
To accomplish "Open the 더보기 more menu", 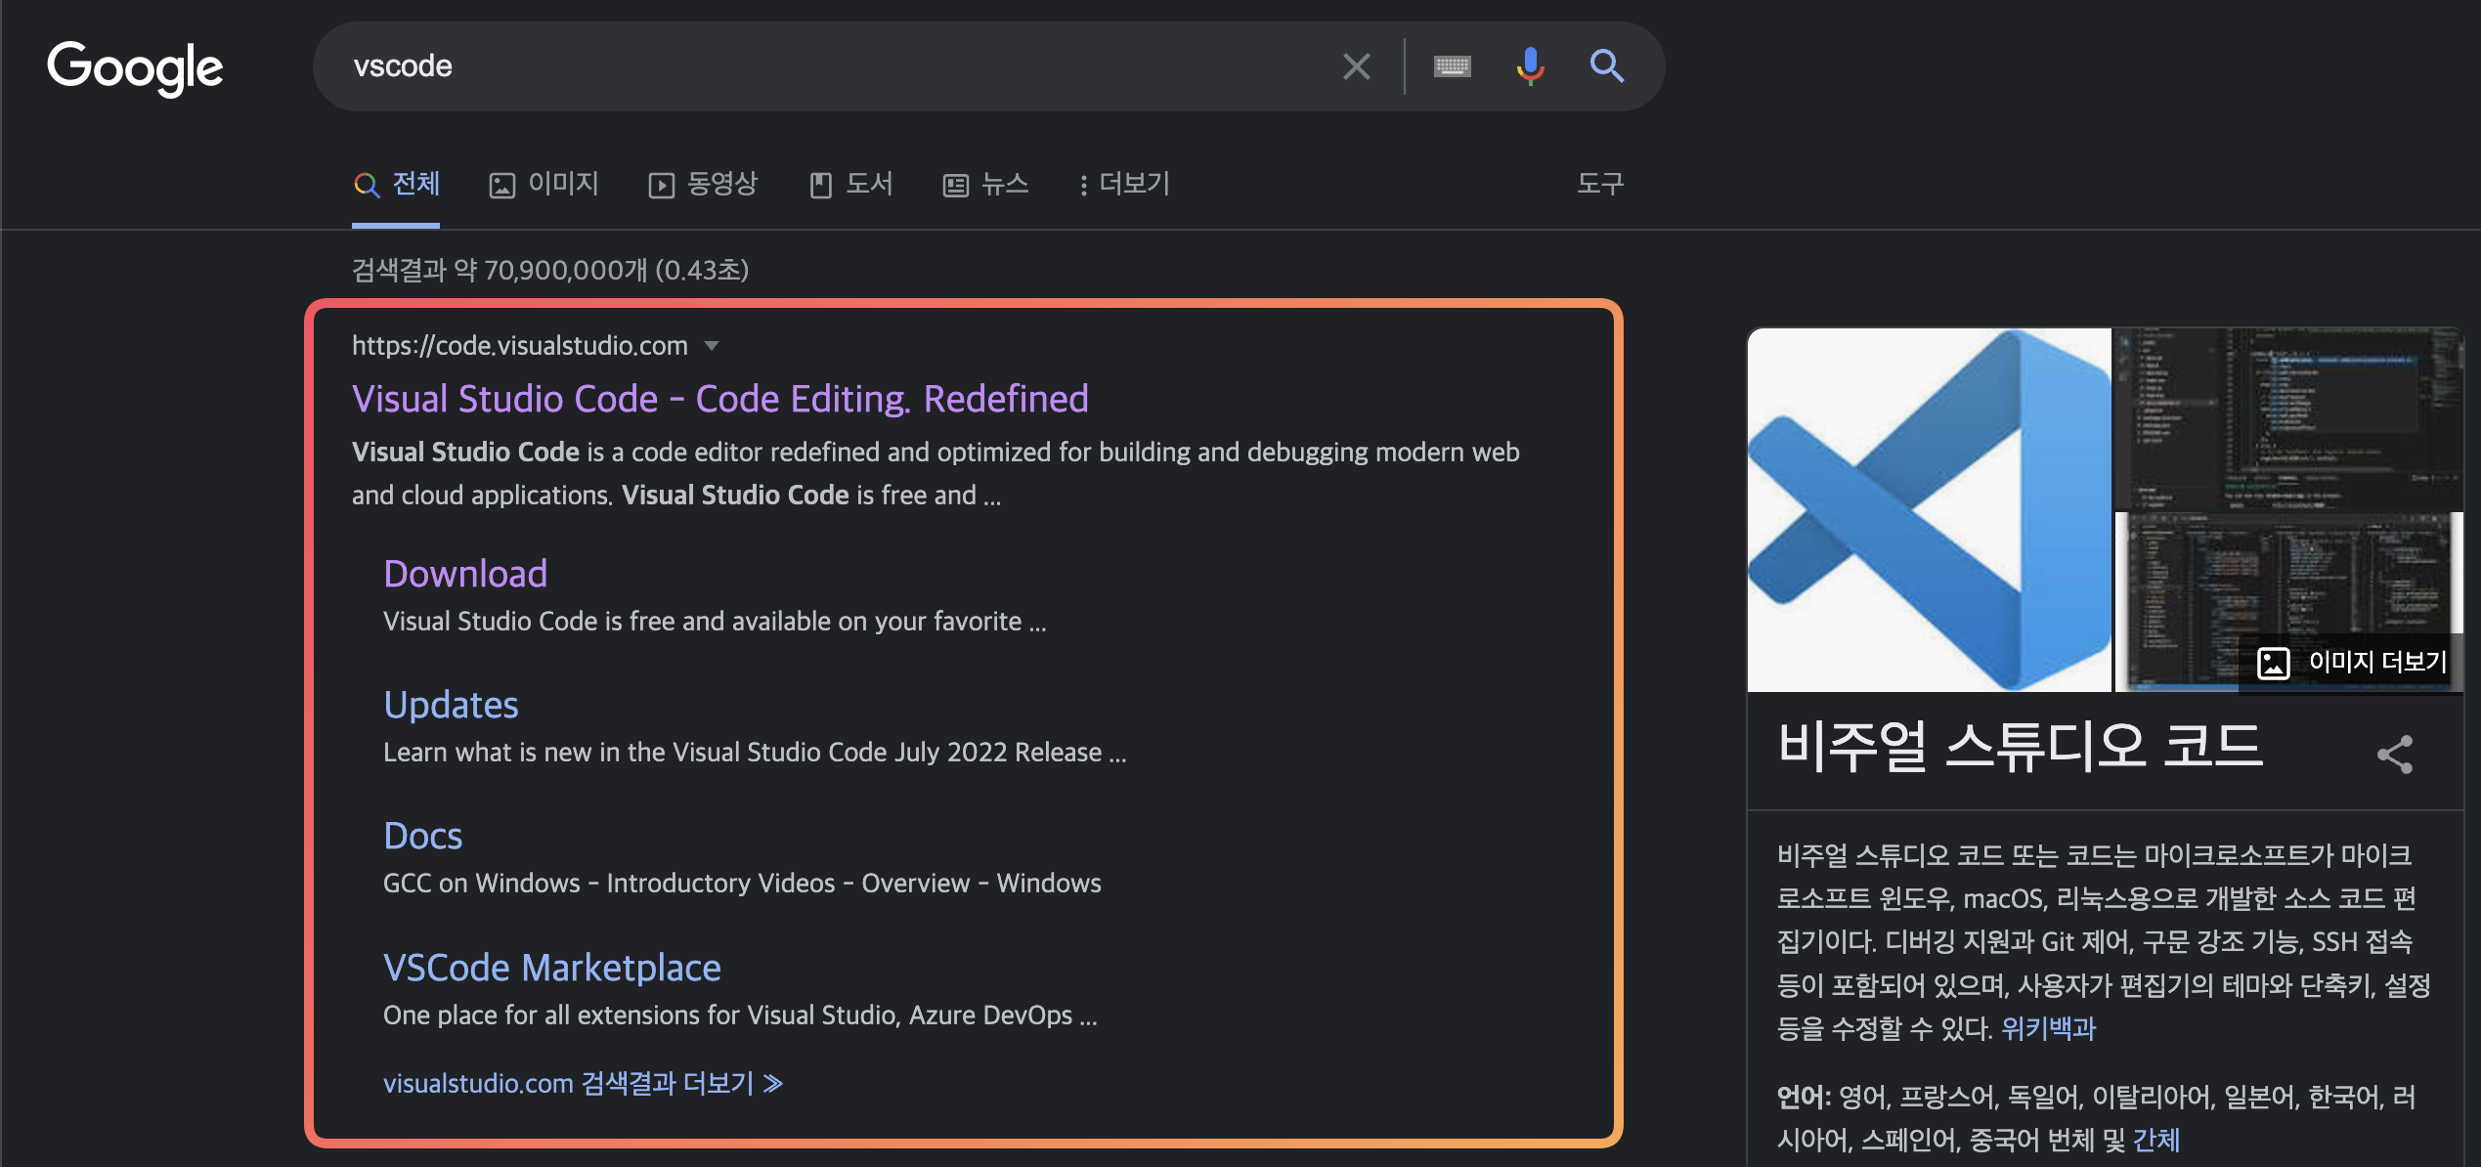I will [1124, 184].
